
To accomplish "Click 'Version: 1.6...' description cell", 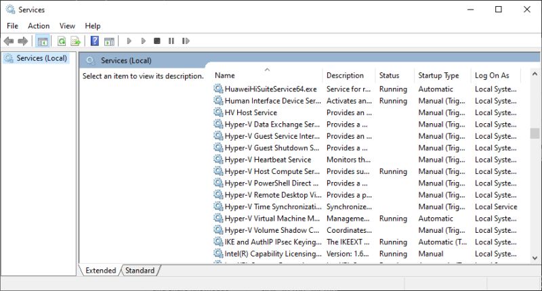I will point(348,253).
